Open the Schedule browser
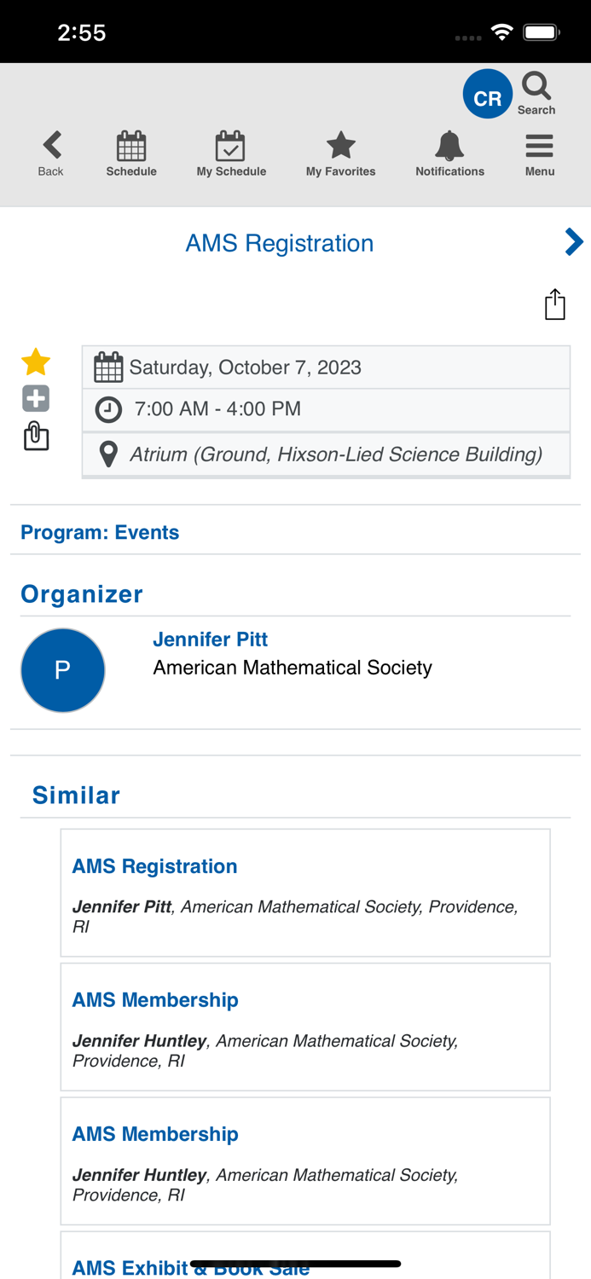Viewport: 591px width, 1279px height. coord(131,152)
